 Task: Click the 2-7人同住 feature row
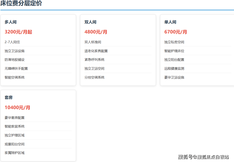coord(12,42)
